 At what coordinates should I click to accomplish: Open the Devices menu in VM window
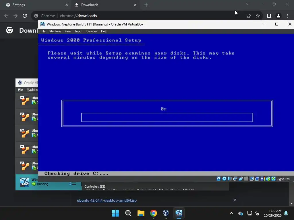[x=92, y=31]
